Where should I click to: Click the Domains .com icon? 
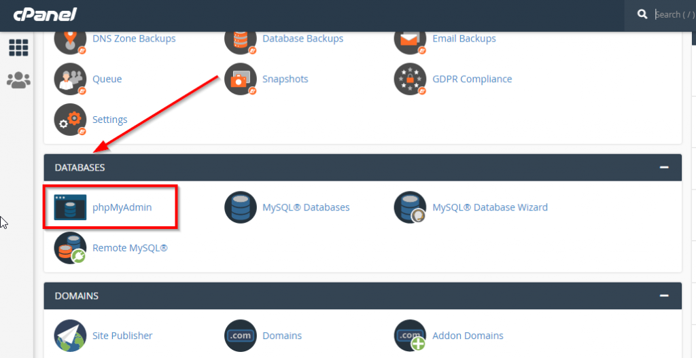240,336
